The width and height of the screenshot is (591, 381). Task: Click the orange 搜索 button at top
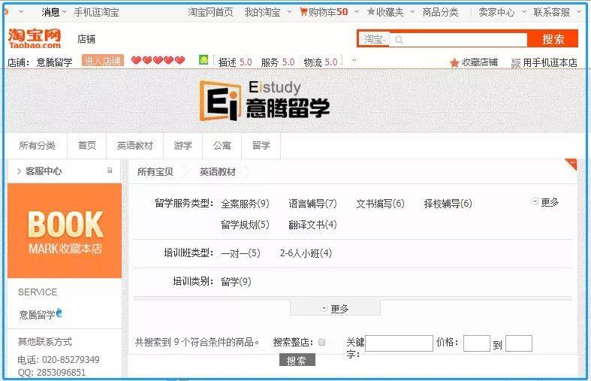pyautogui.click(x=553, y=39)
